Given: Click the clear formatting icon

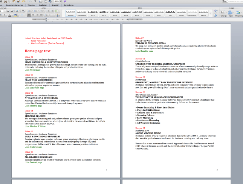Looking at the screenshot, I should pos(23,11).
